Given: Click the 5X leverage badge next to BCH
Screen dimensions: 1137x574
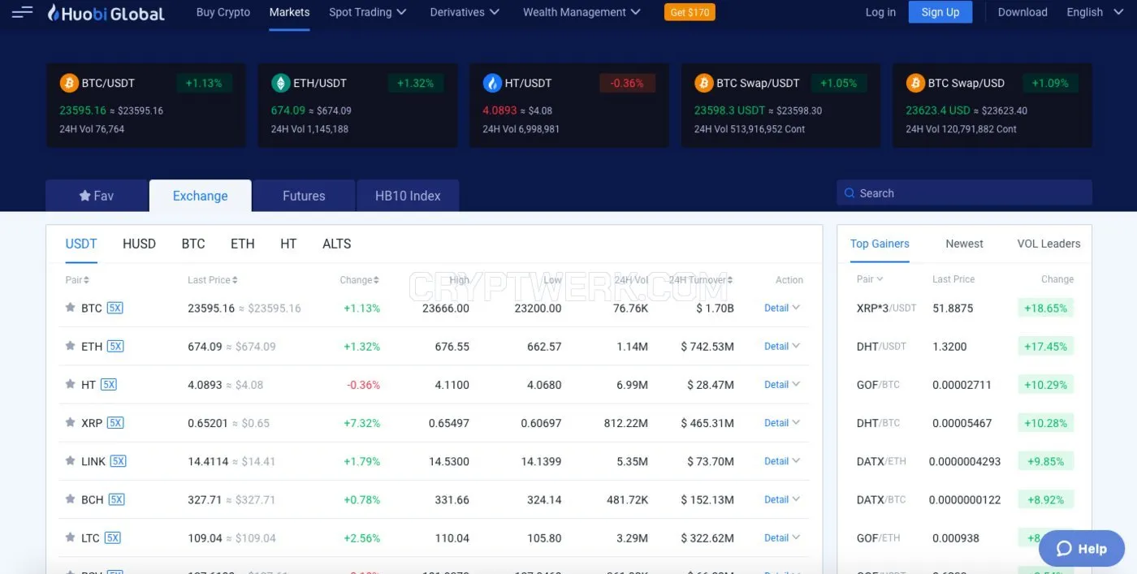Looking at the screenshot, I should pos(116,498).
